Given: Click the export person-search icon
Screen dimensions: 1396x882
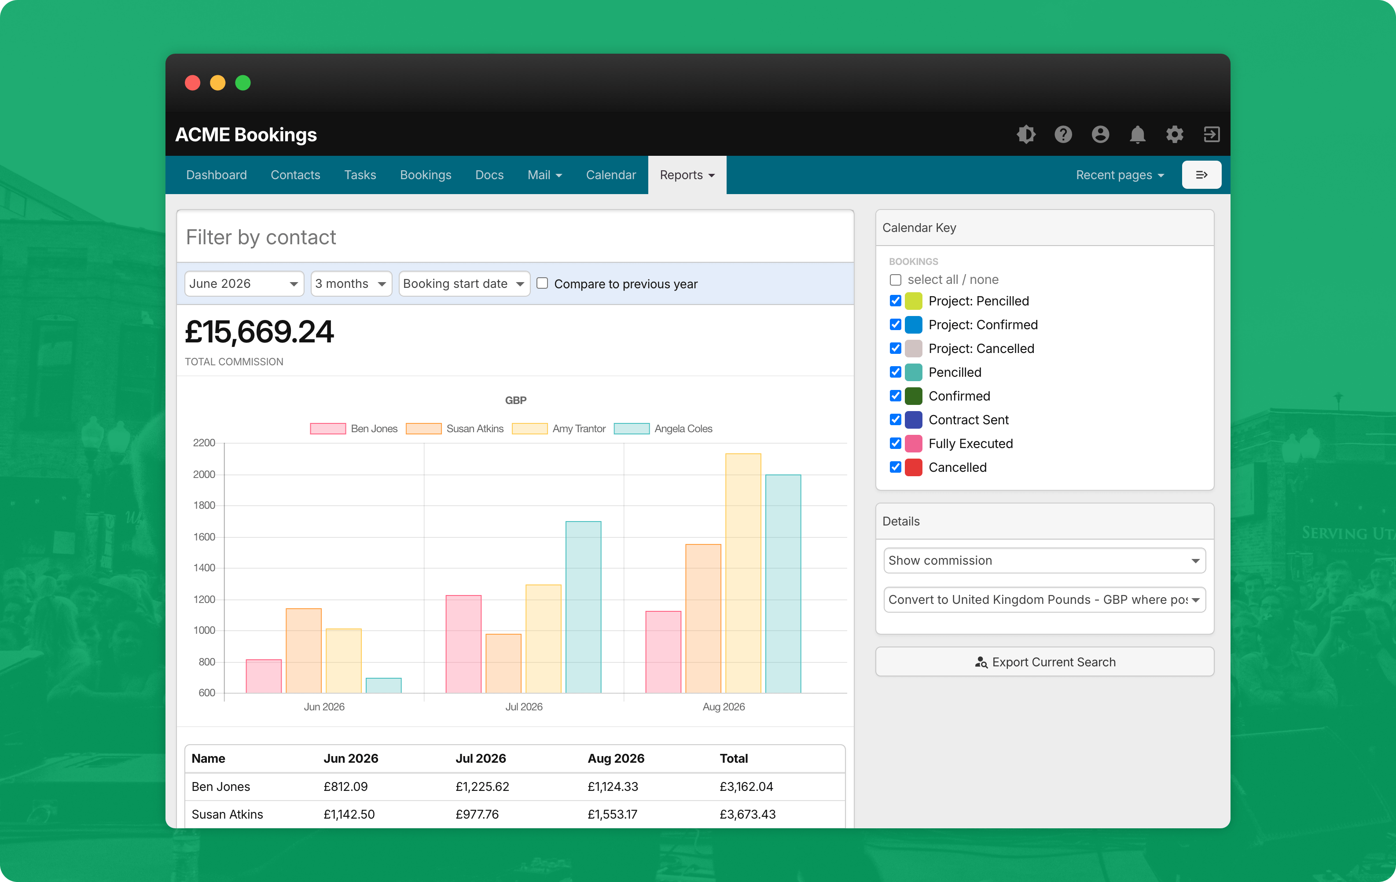Looking at the screenshot, I should [981, 661].
